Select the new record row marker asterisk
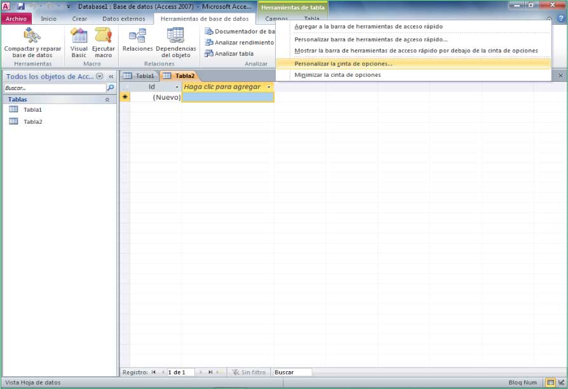 click(x=125, y=97)
